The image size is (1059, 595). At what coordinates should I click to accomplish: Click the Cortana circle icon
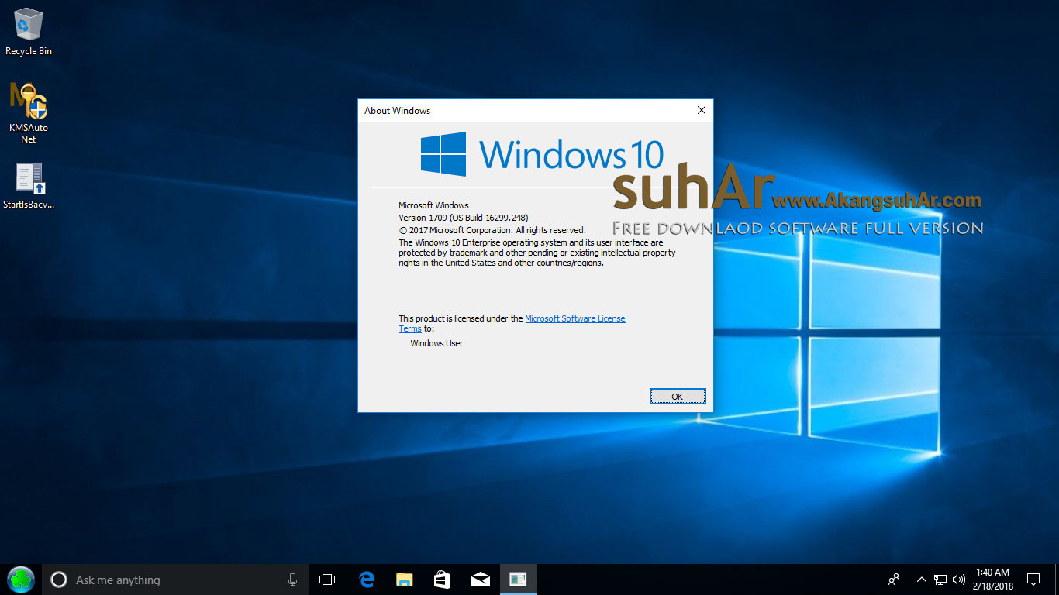[x=59, y=580]
